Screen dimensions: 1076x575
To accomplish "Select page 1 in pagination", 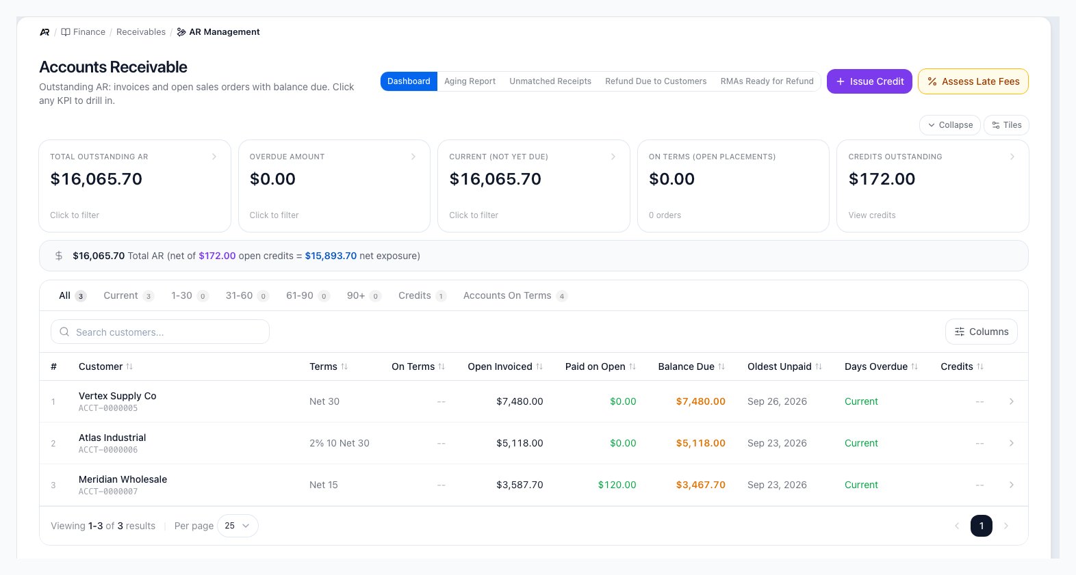I will (x=982, y=526).
